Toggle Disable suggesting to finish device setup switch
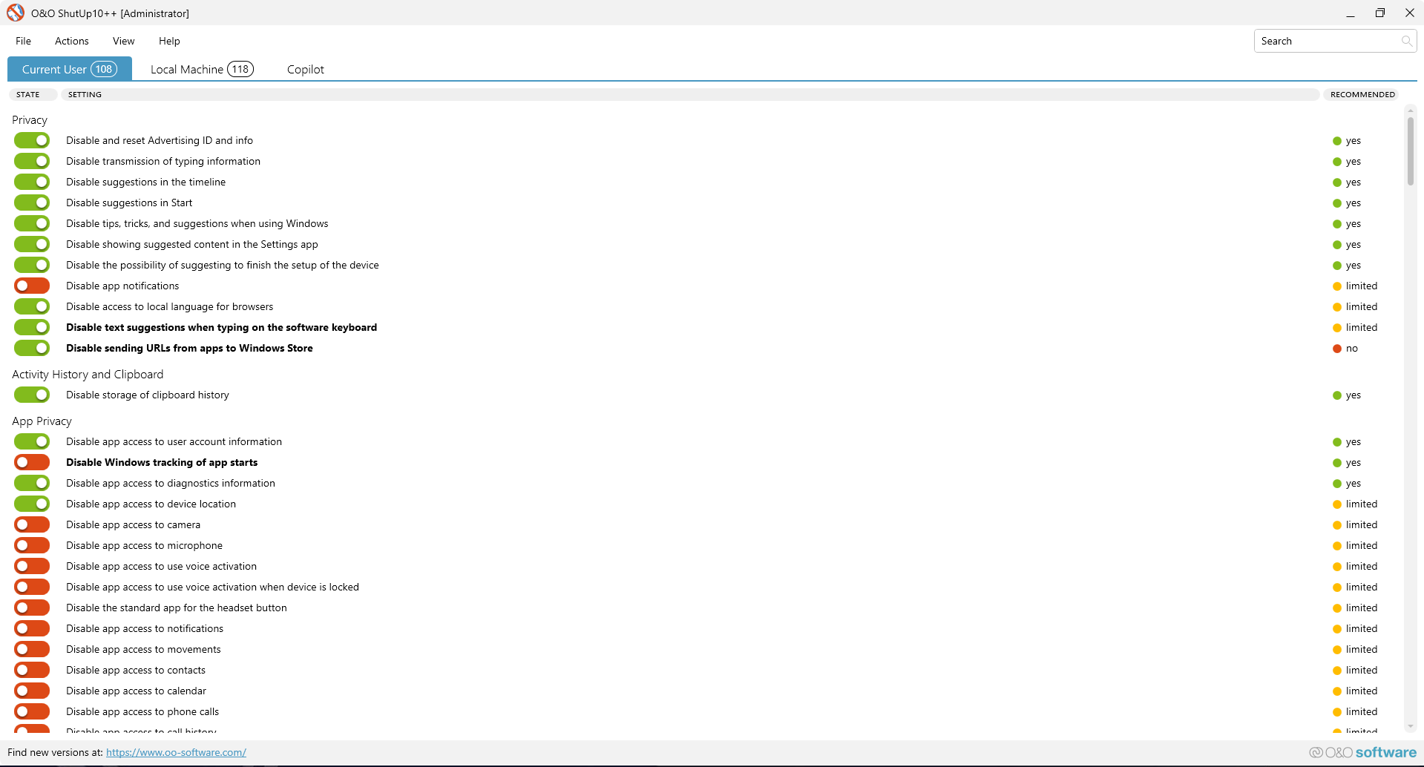The height and width of the screenshot is (767, 1424). 32,265
